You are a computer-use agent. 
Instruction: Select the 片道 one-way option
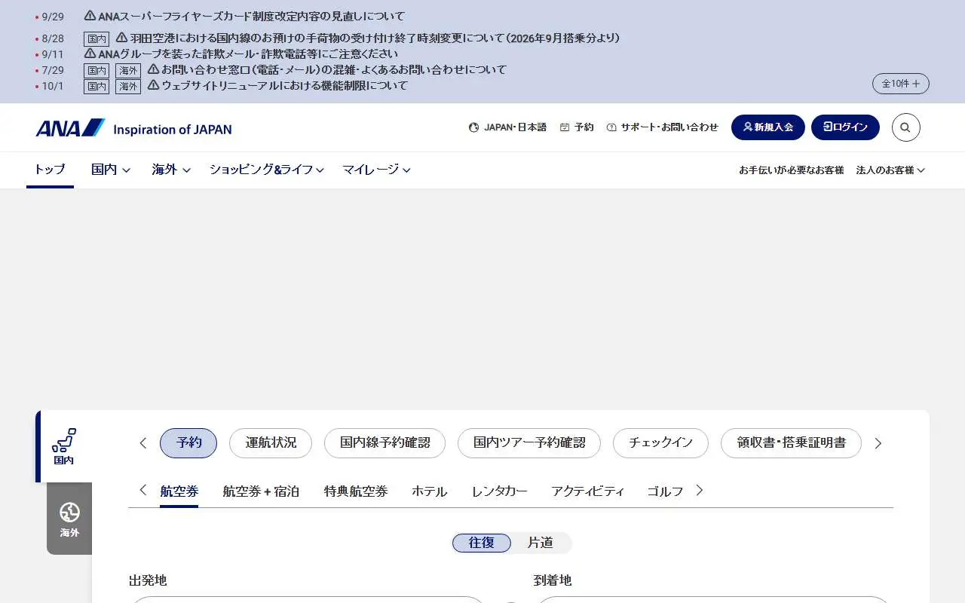pyautogui.click(x=541, y=543)
